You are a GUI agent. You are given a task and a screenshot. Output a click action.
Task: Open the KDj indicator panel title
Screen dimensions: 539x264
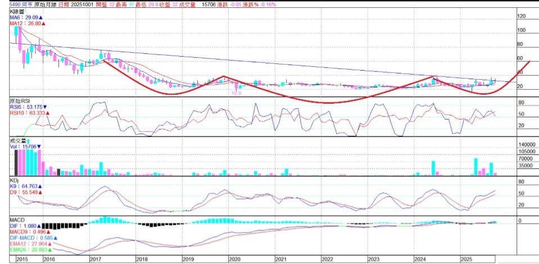tap(15, 180)
